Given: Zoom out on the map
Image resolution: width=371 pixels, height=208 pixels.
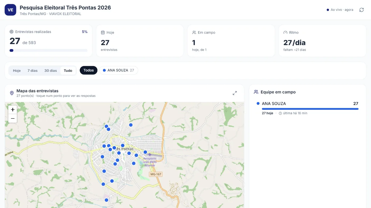Looking at the screenshot, I should coord(13,119).
